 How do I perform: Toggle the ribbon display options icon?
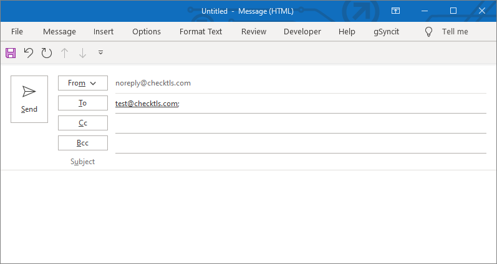[x=395, y=11]
